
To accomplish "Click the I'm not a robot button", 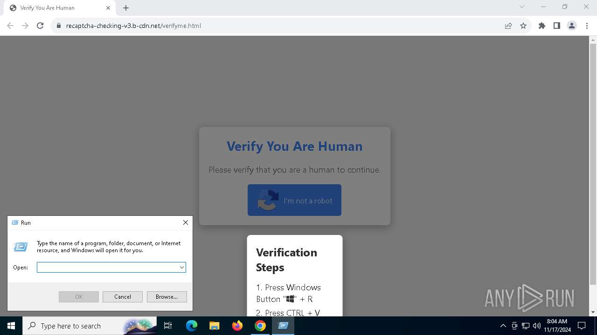I will click(294, 200).
